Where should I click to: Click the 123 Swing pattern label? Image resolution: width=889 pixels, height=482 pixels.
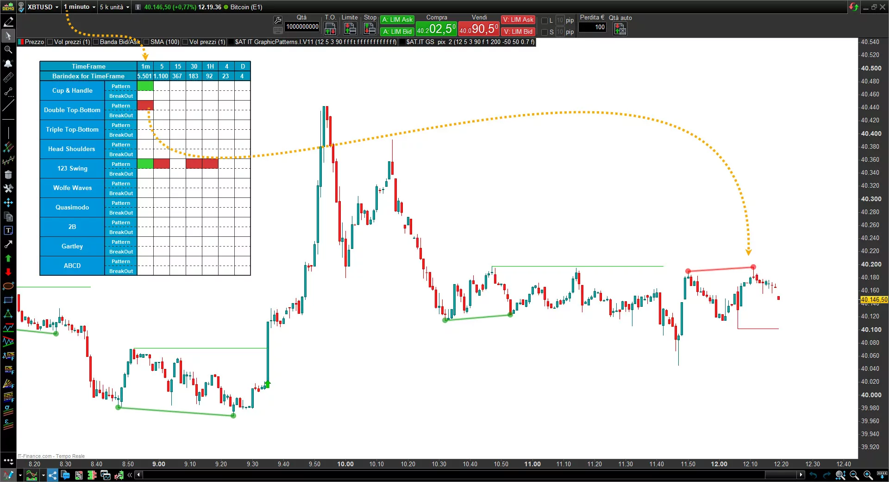pyautogui.click(x=72, y=169)
